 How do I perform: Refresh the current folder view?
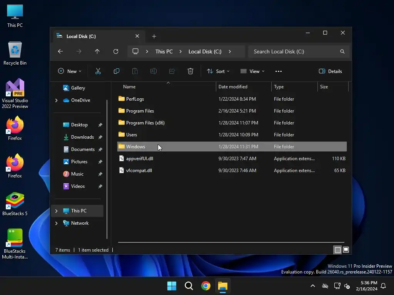(116, 51)
